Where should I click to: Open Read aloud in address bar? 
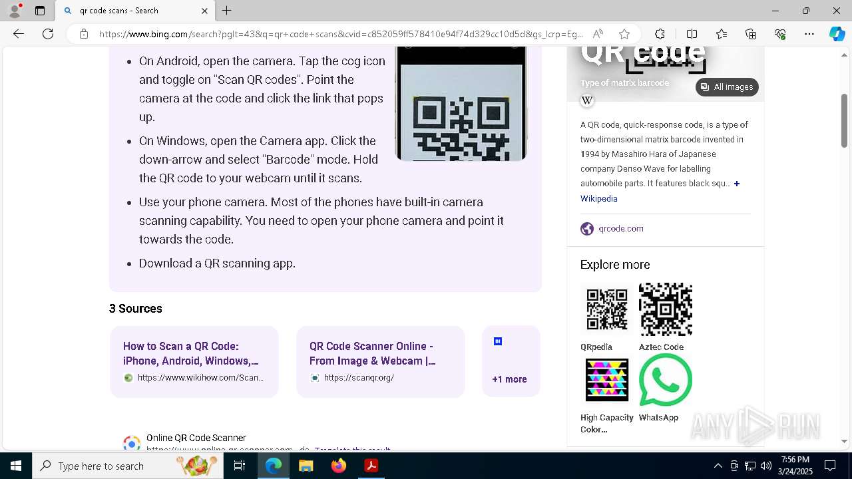click(x=598, y=34)
